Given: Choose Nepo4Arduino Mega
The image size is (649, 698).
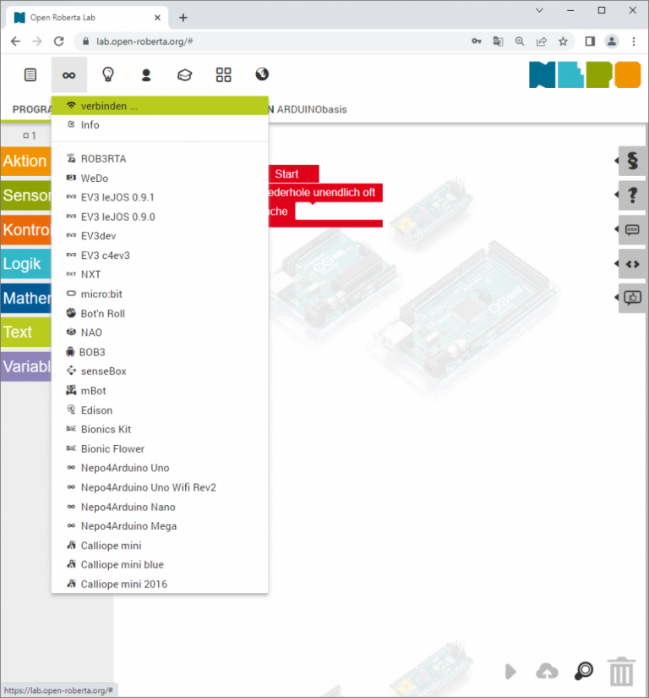Looking at the screenshot, I should pos(160,526).
